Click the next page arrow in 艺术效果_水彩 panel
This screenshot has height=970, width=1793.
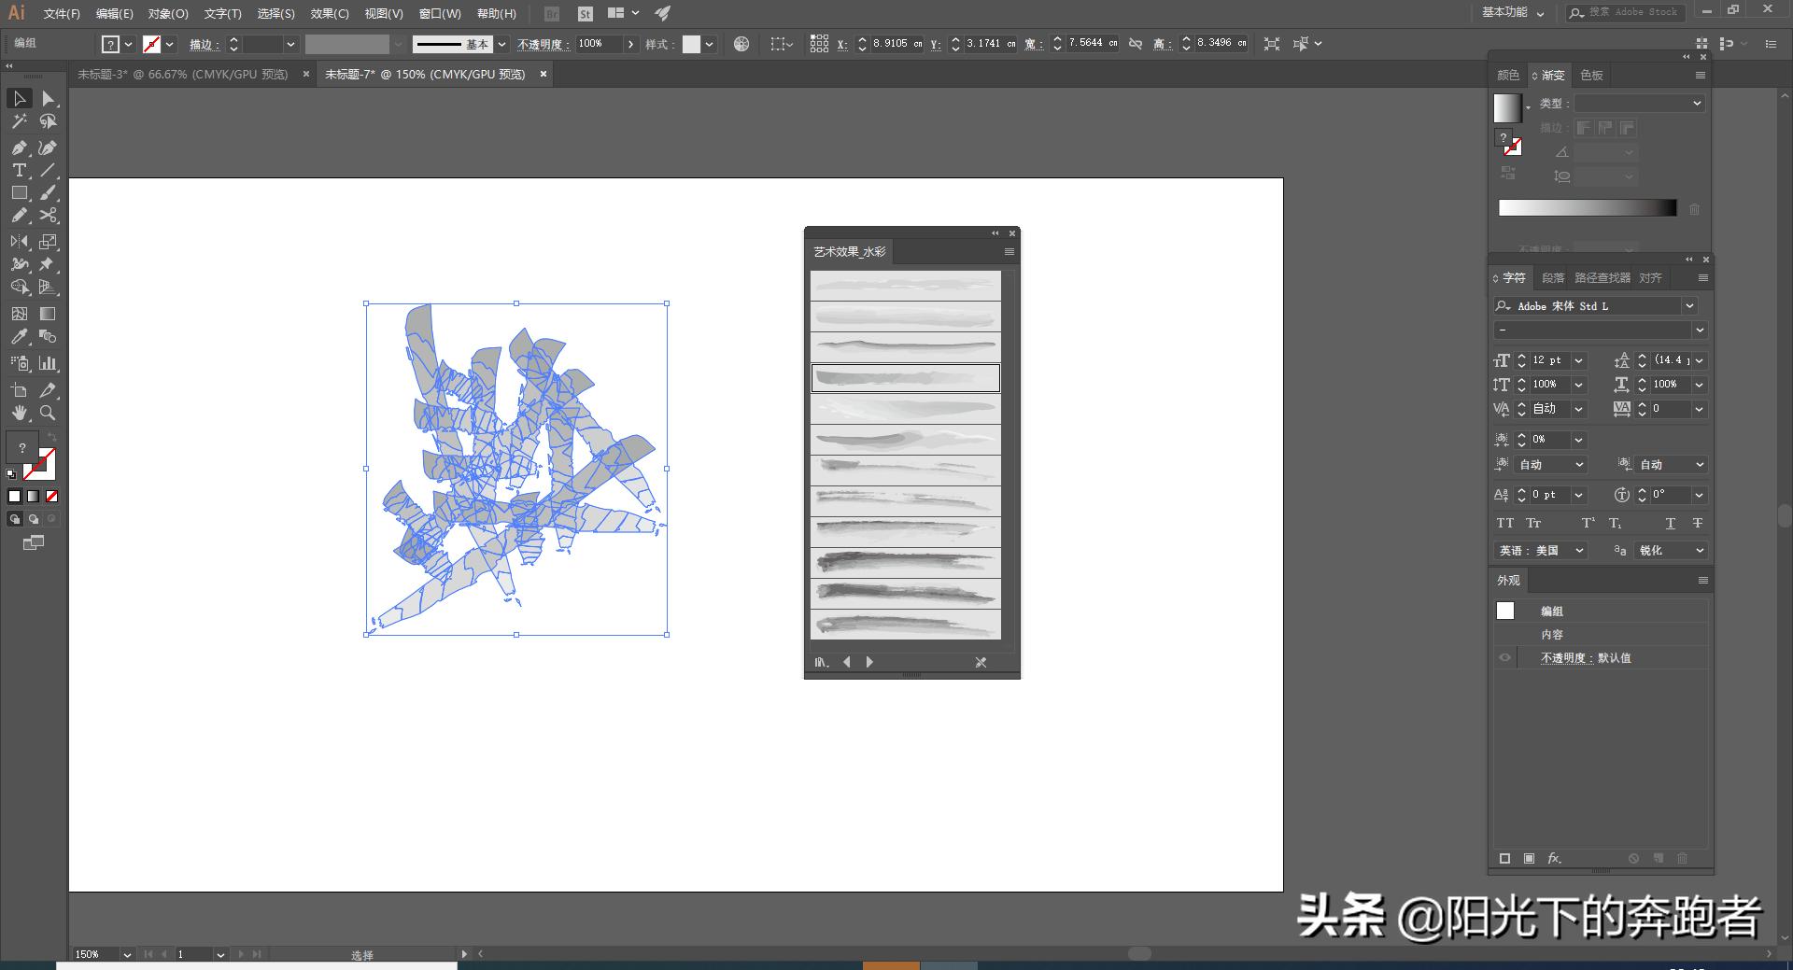click(869, 662)
